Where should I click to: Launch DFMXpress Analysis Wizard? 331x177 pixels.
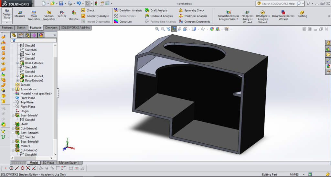coord(262,17)
